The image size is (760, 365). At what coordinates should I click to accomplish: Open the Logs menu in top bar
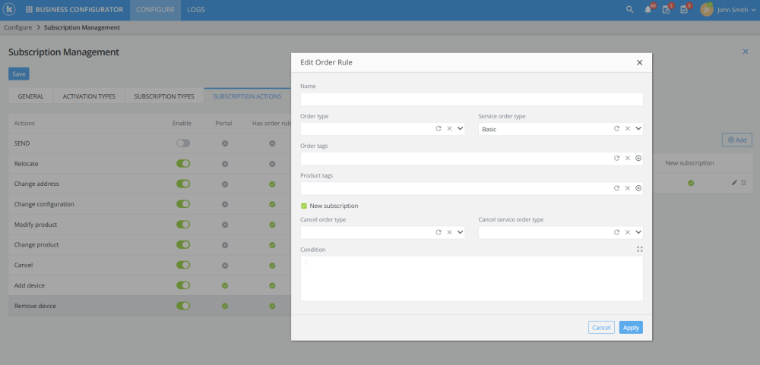tap(196, 10)
